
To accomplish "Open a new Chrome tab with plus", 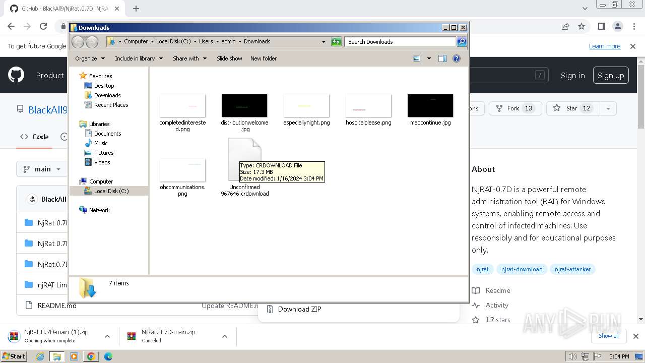I will [x=136, y=8].
